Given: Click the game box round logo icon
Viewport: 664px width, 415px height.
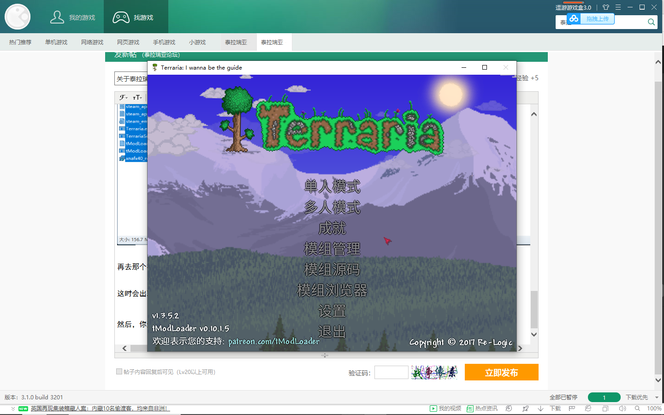Looking at the screenshot, I should pos(18,17).
